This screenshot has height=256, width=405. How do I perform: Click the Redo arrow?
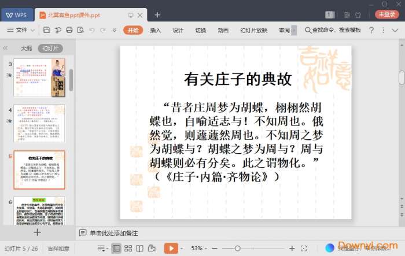pos(103,30)
